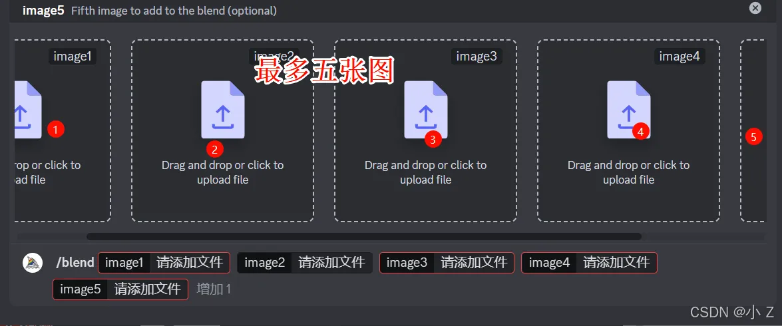Click the red number 1 marker
Image resolution: width=782 pixels, height=326 pixels.
(56, 129)
